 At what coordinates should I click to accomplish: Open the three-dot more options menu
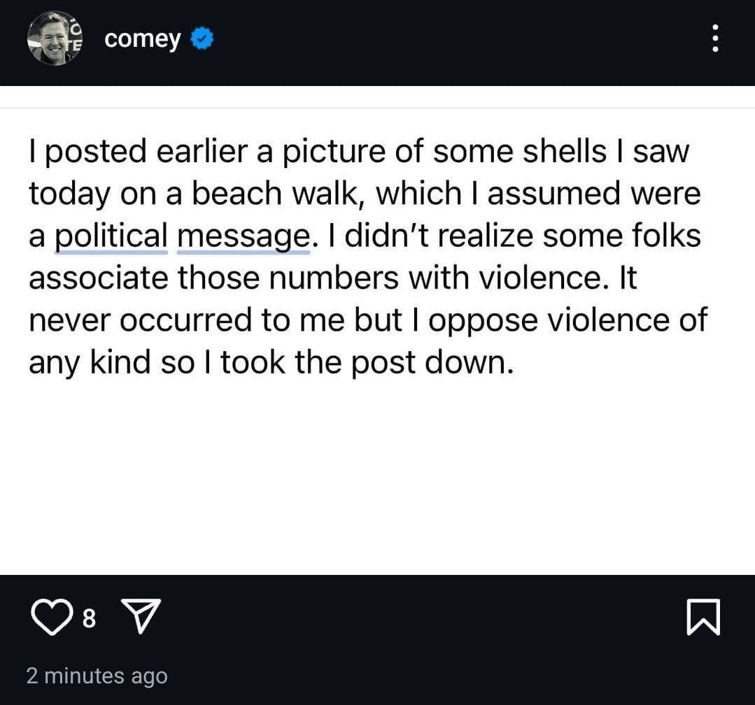tap(714, 38)
